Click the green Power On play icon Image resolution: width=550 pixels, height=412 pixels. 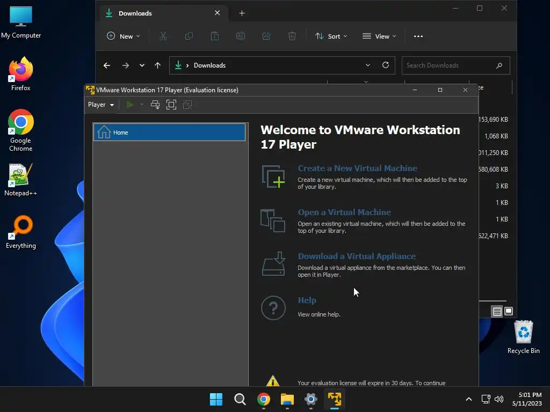tap(130, 105)
